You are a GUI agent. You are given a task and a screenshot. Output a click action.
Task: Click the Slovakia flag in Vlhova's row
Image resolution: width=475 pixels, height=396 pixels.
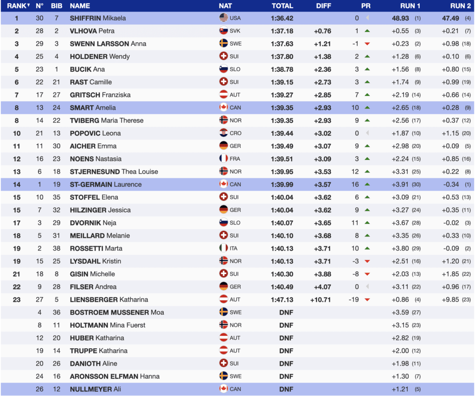223,31
